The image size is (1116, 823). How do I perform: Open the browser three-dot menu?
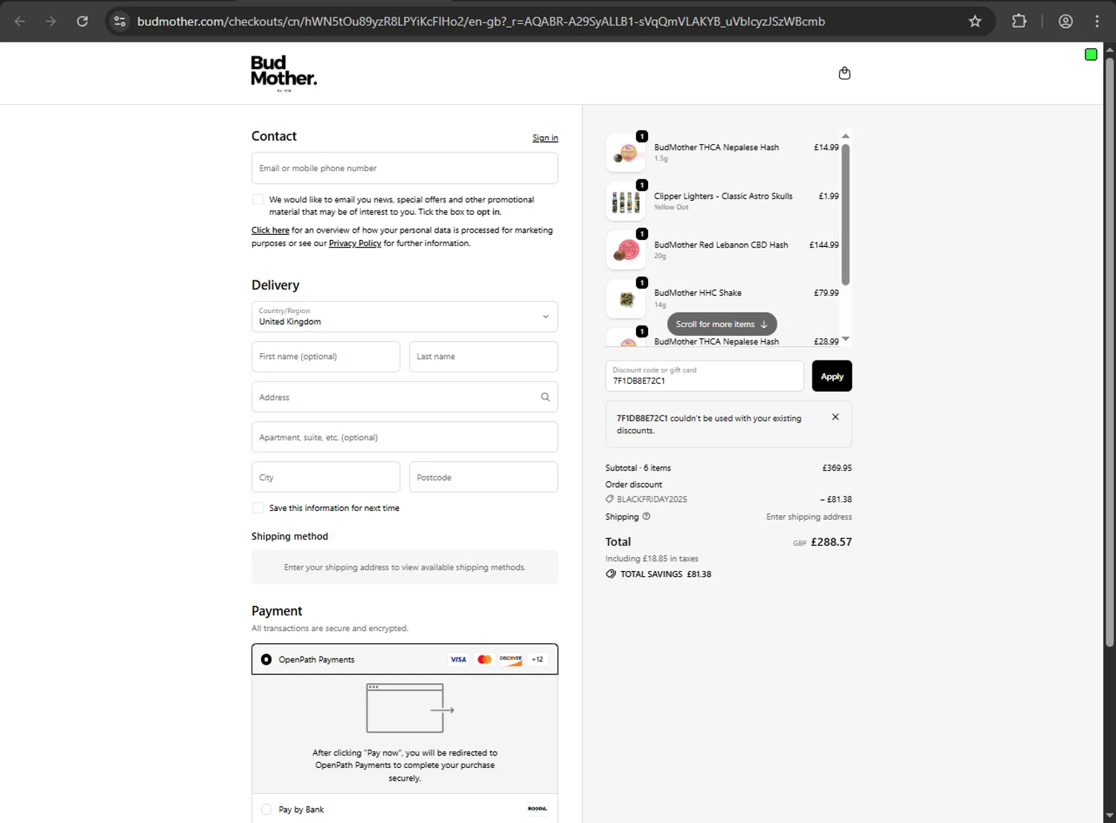1097,22
